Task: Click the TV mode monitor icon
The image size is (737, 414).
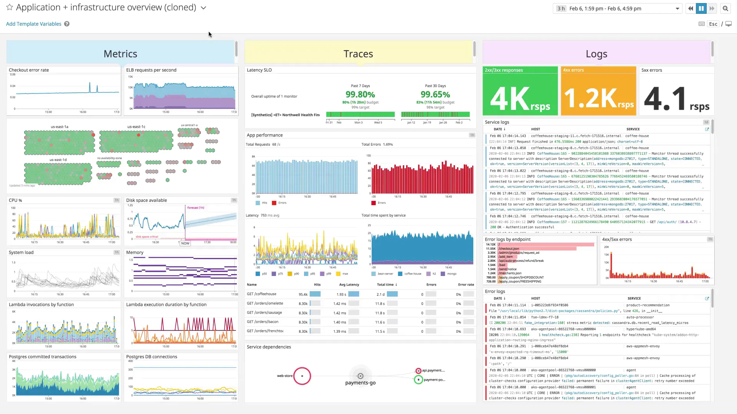Action: [x=729, y=24]
